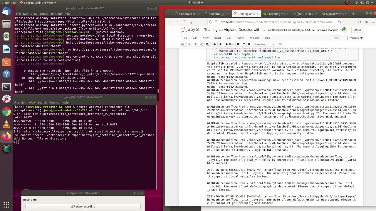Switch to the detectnet_v2 tab

(217, 14)
